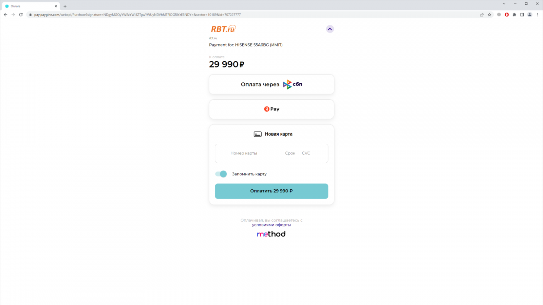The image size is (543, 305).
Task: Open the Extensions puzzle icon
Action: point(514,15)
